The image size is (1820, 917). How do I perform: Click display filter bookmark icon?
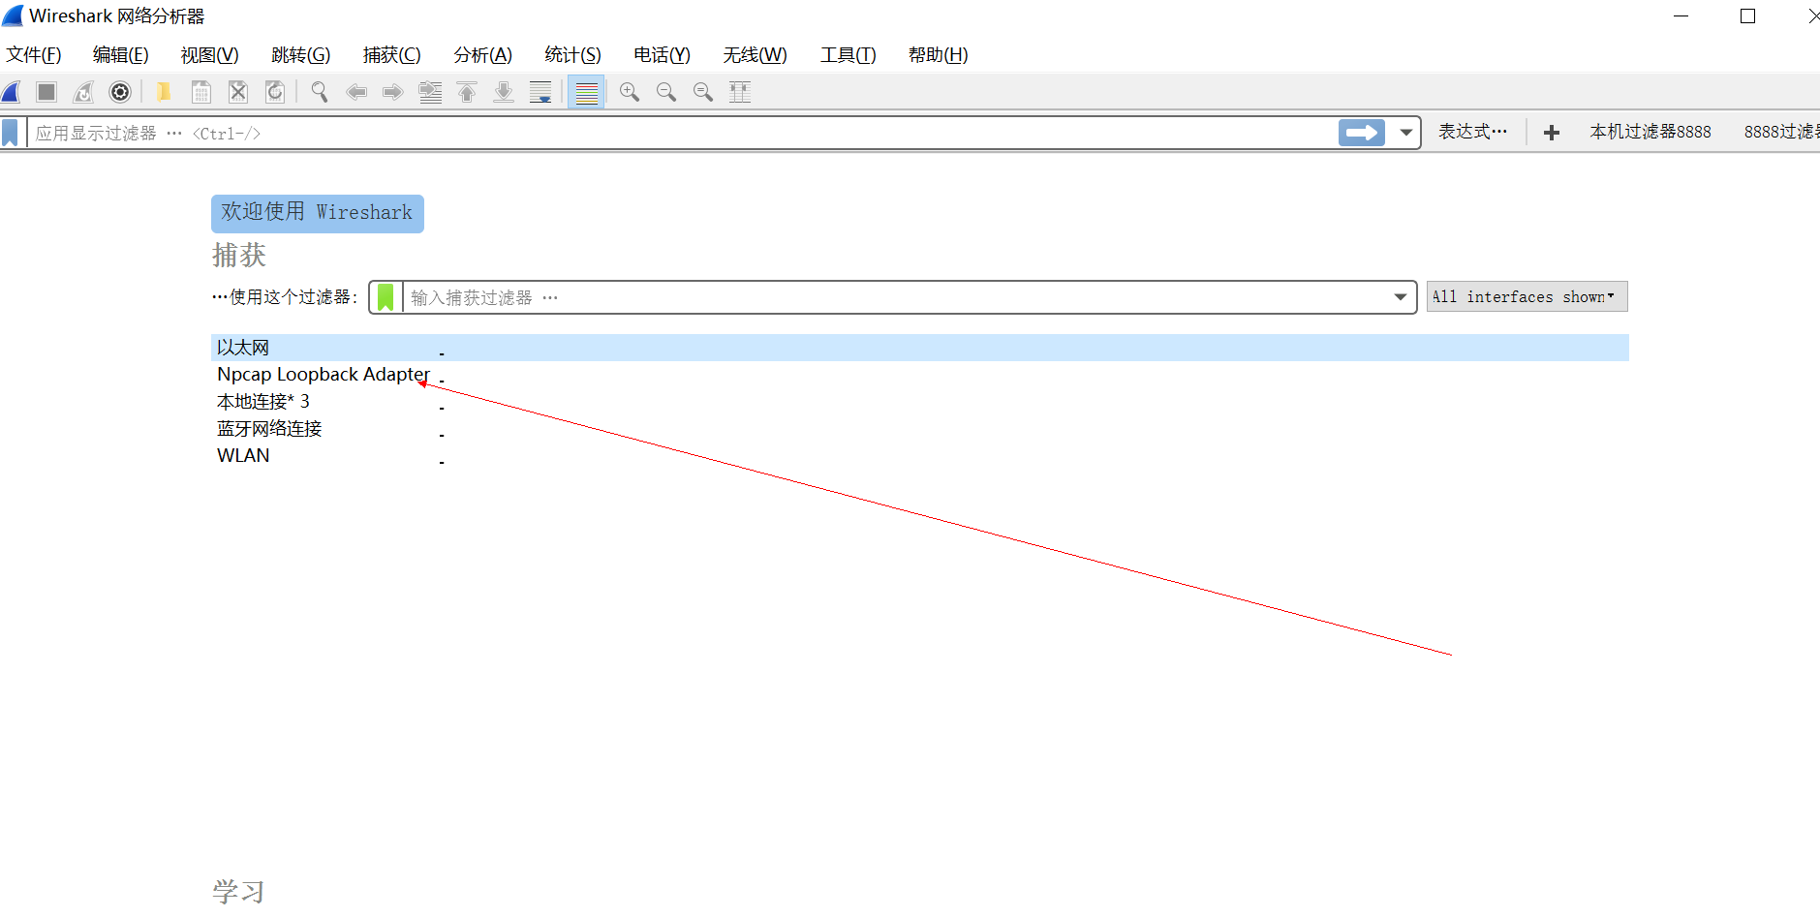coord(11,133)
